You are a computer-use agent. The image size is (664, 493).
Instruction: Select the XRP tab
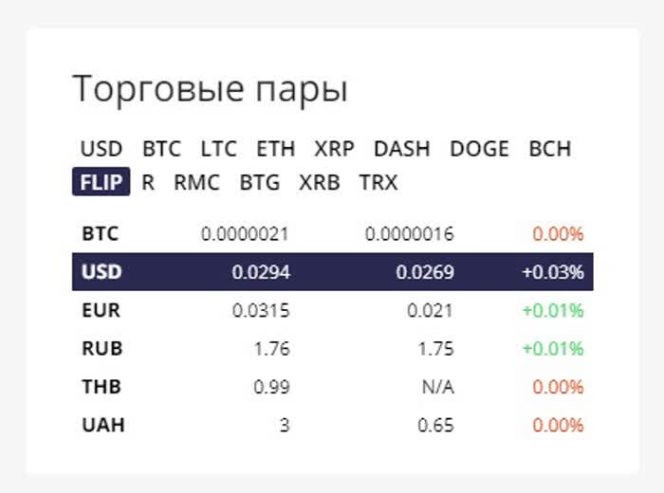pyautogui.click(x=334, y=149)
